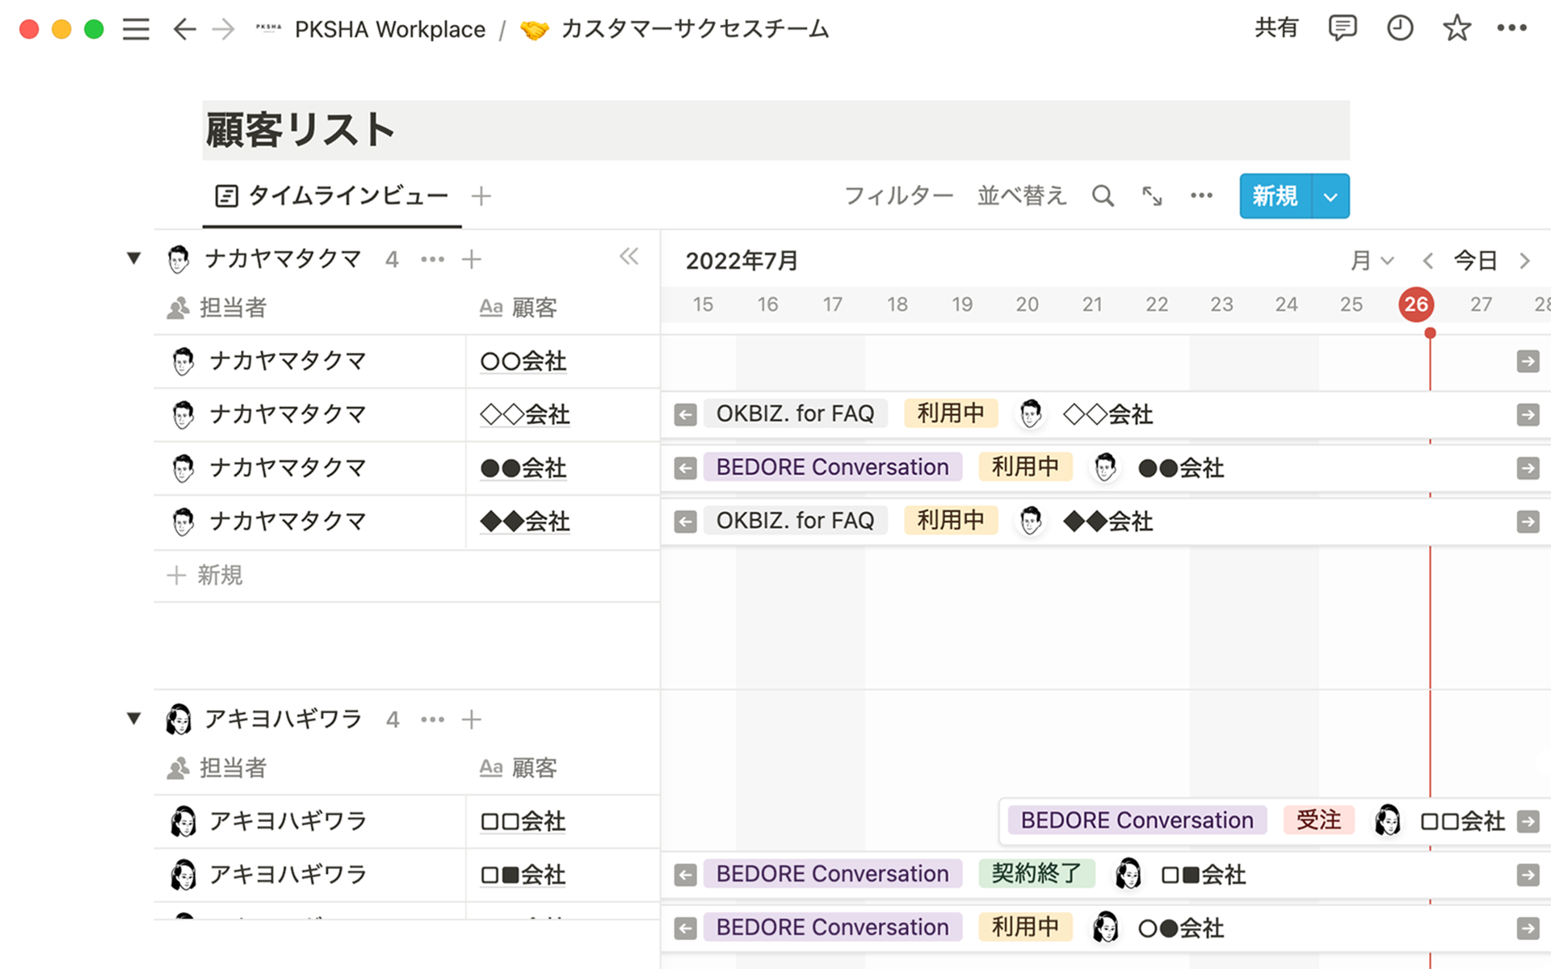Add a new view with plus
The height and width of the screenshot is (969, 1551).
[x=481, y=196]
